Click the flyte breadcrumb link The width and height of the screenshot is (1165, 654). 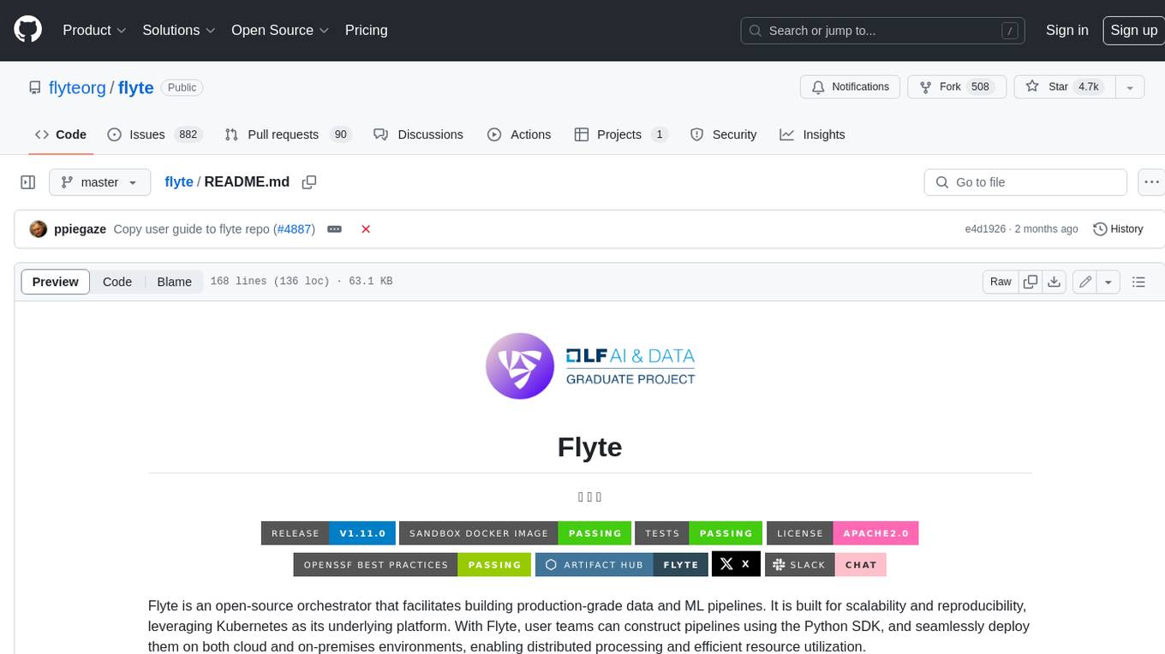pyautogui.click(x=179, y=182)
